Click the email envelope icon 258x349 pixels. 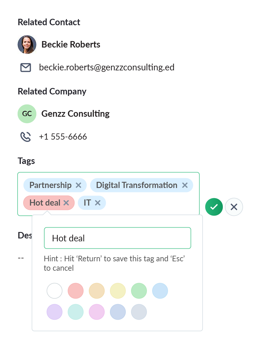26,68
